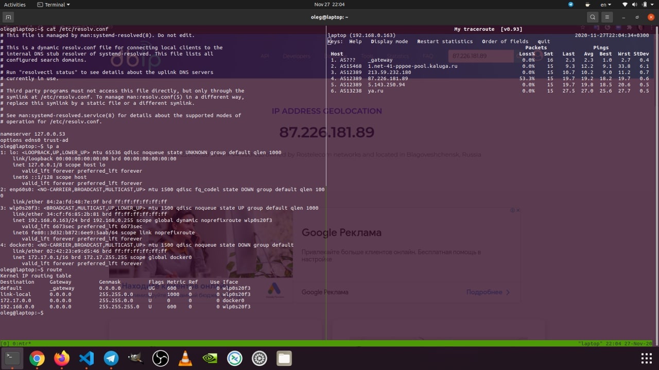659x370 pixels.
Task: Show the applications grid
Action: point(646,358)
